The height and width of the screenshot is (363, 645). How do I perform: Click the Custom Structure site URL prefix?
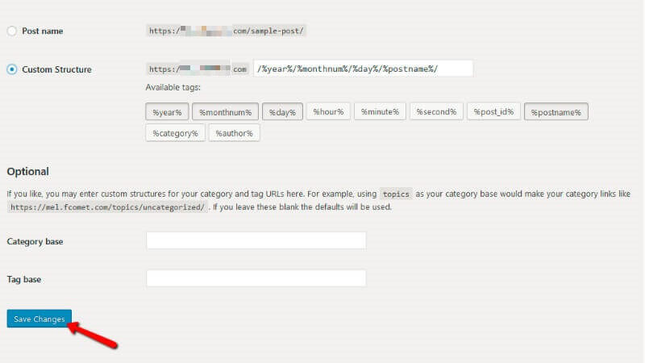tap(198, 69)
